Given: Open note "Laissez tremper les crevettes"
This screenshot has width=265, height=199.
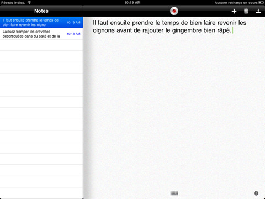Looking at the screenshot, I should tap(41, 34).
